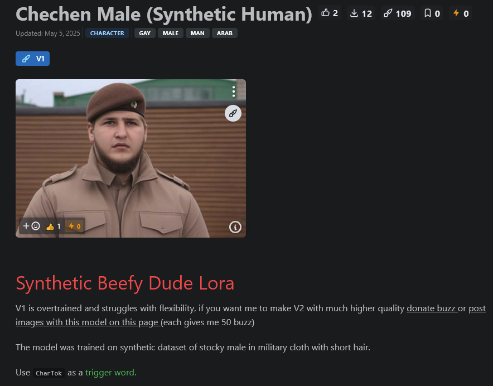493x386 pixels.
Task: Click the GAY tag
Action: coord(144,33)
